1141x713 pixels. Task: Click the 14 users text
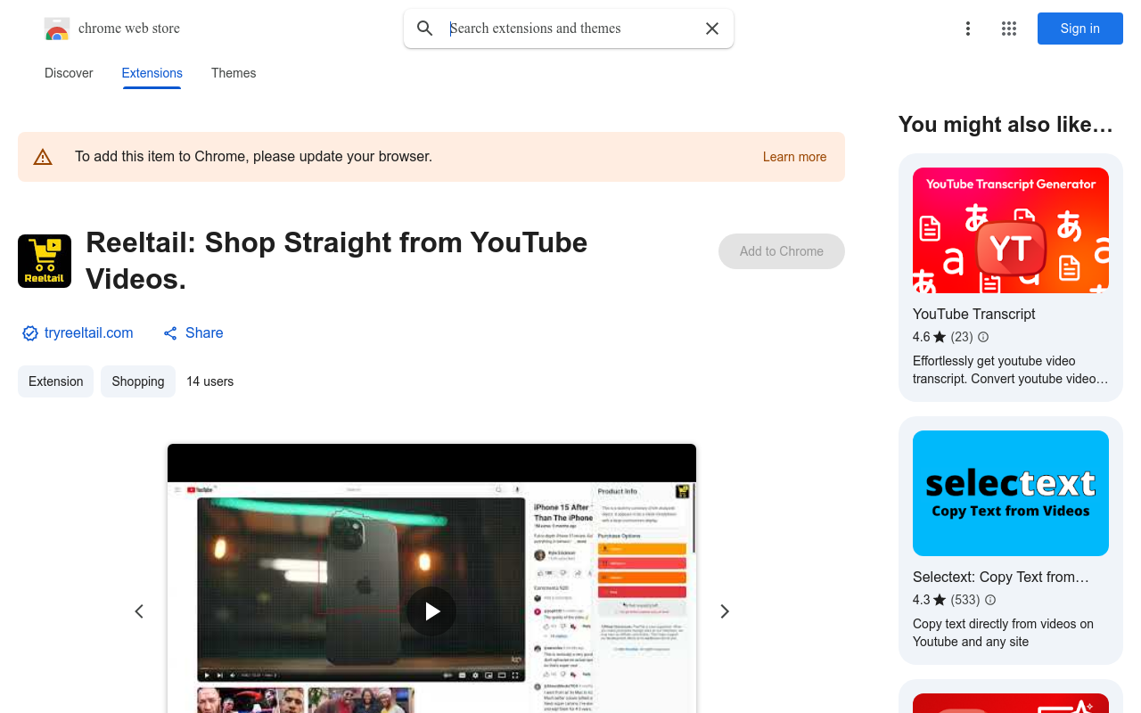[x=210, y=381]
